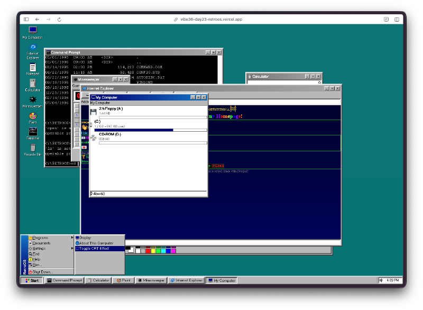Launch Internet Explorer from the desktop

[33, 49]
